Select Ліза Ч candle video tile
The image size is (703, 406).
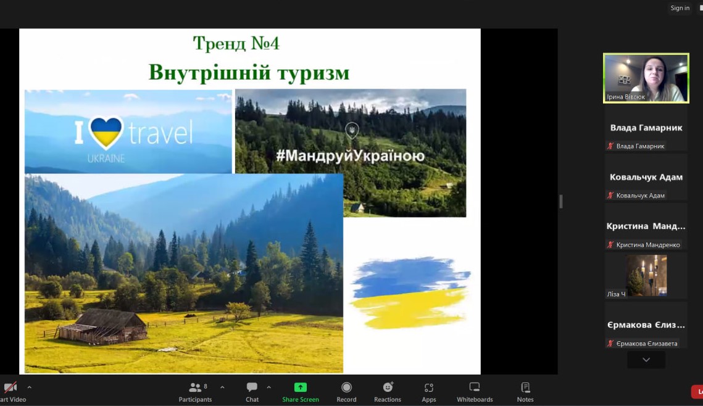646,275
